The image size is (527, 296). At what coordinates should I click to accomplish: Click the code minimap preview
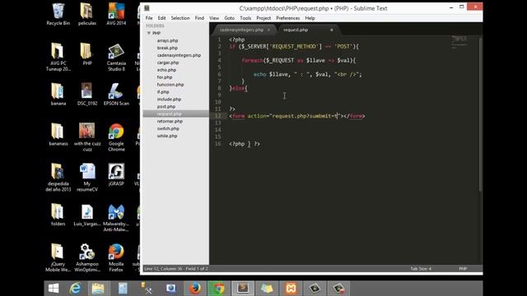[x=459, y=42]
